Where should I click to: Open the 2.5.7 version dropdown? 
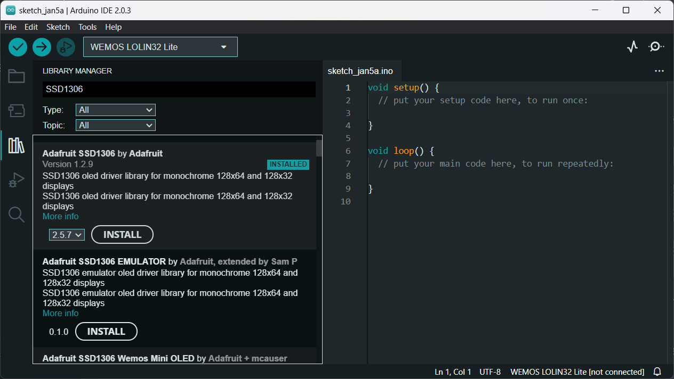click(x=67, y=235)
